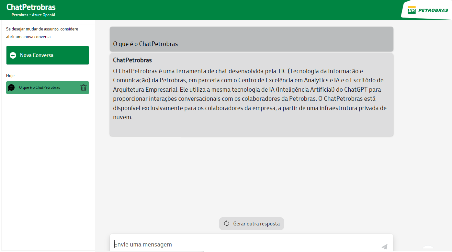Open the 'O que é o ChatPetrobras' conversation
The width and height of the screenshot is (452, 252).
(40, 87)
